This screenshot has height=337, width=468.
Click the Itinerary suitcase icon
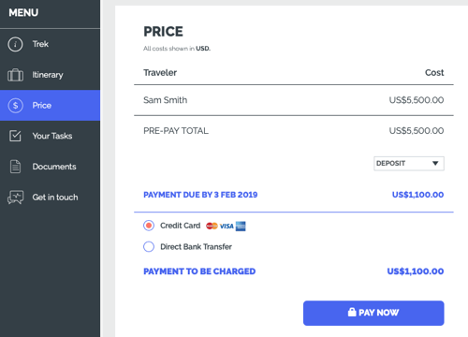pos(15,75)
